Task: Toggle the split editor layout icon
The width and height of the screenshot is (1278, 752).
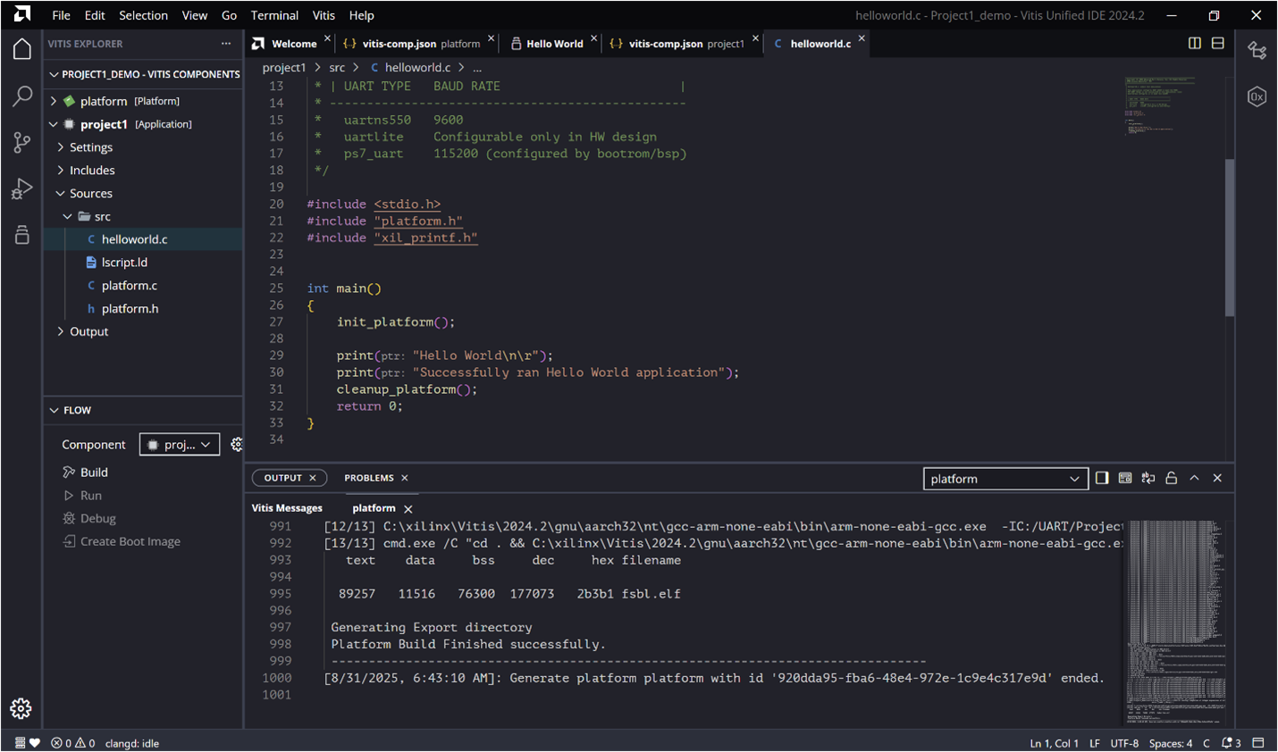Action: tap(1195, 42)
